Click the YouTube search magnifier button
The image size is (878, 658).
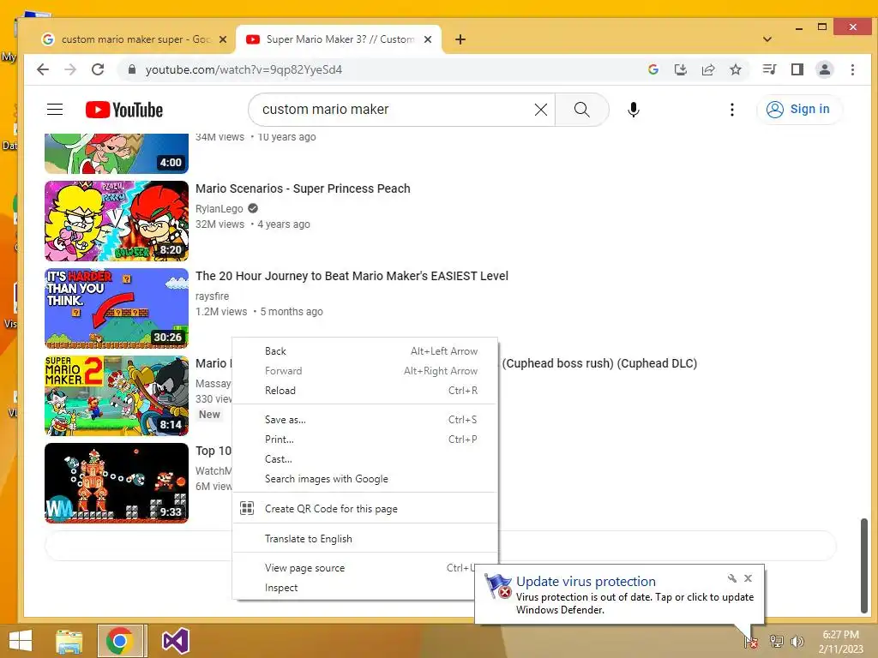(582, 110)
